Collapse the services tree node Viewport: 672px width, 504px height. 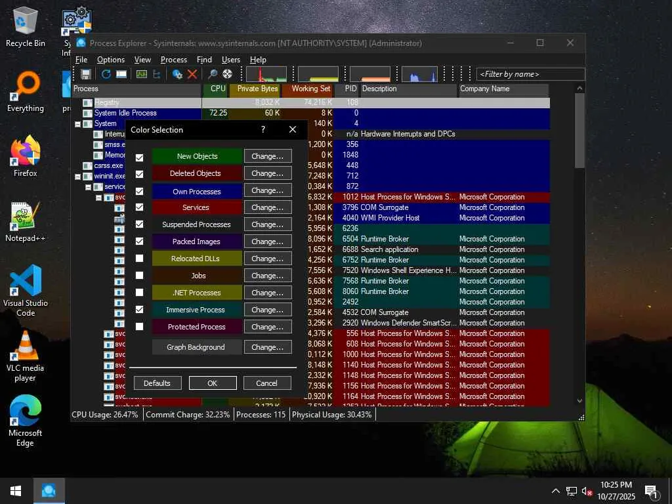89,187
